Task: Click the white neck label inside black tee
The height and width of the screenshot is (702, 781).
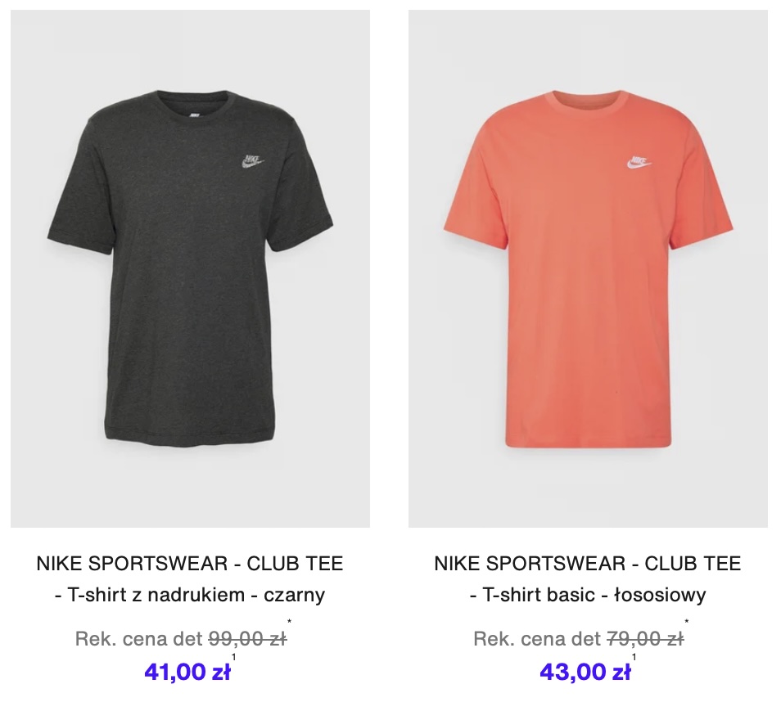Action: [x=195, y=115]
